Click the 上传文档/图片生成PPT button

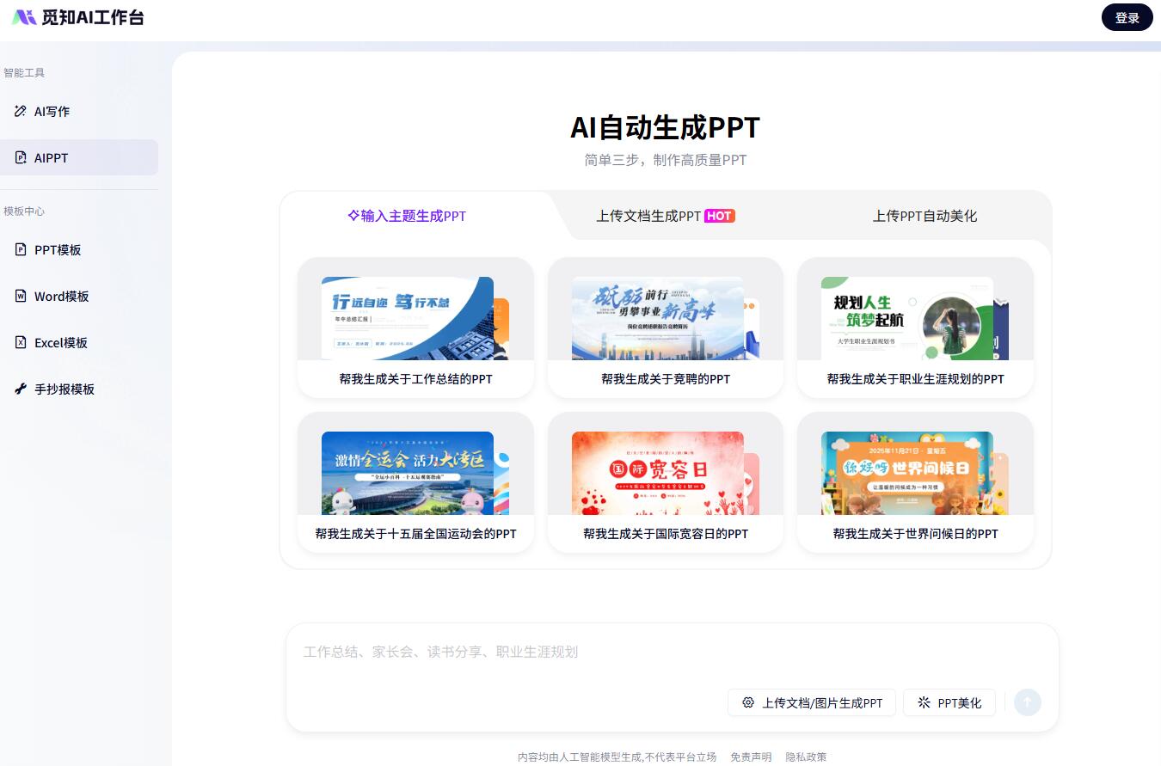click(x=811, y=702)
